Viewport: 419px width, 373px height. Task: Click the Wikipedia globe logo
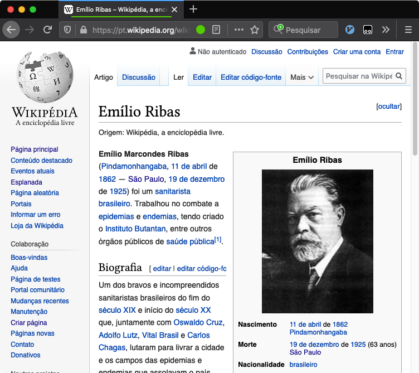point(45,77)
